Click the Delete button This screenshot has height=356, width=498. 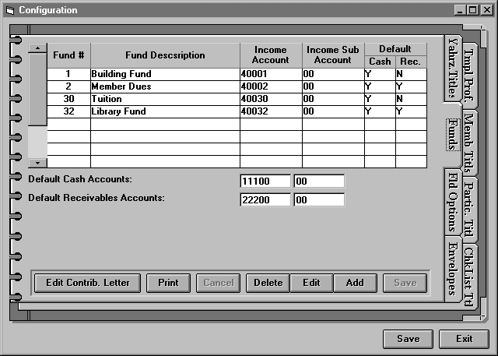pyautogui.click(x=268, y=283)
